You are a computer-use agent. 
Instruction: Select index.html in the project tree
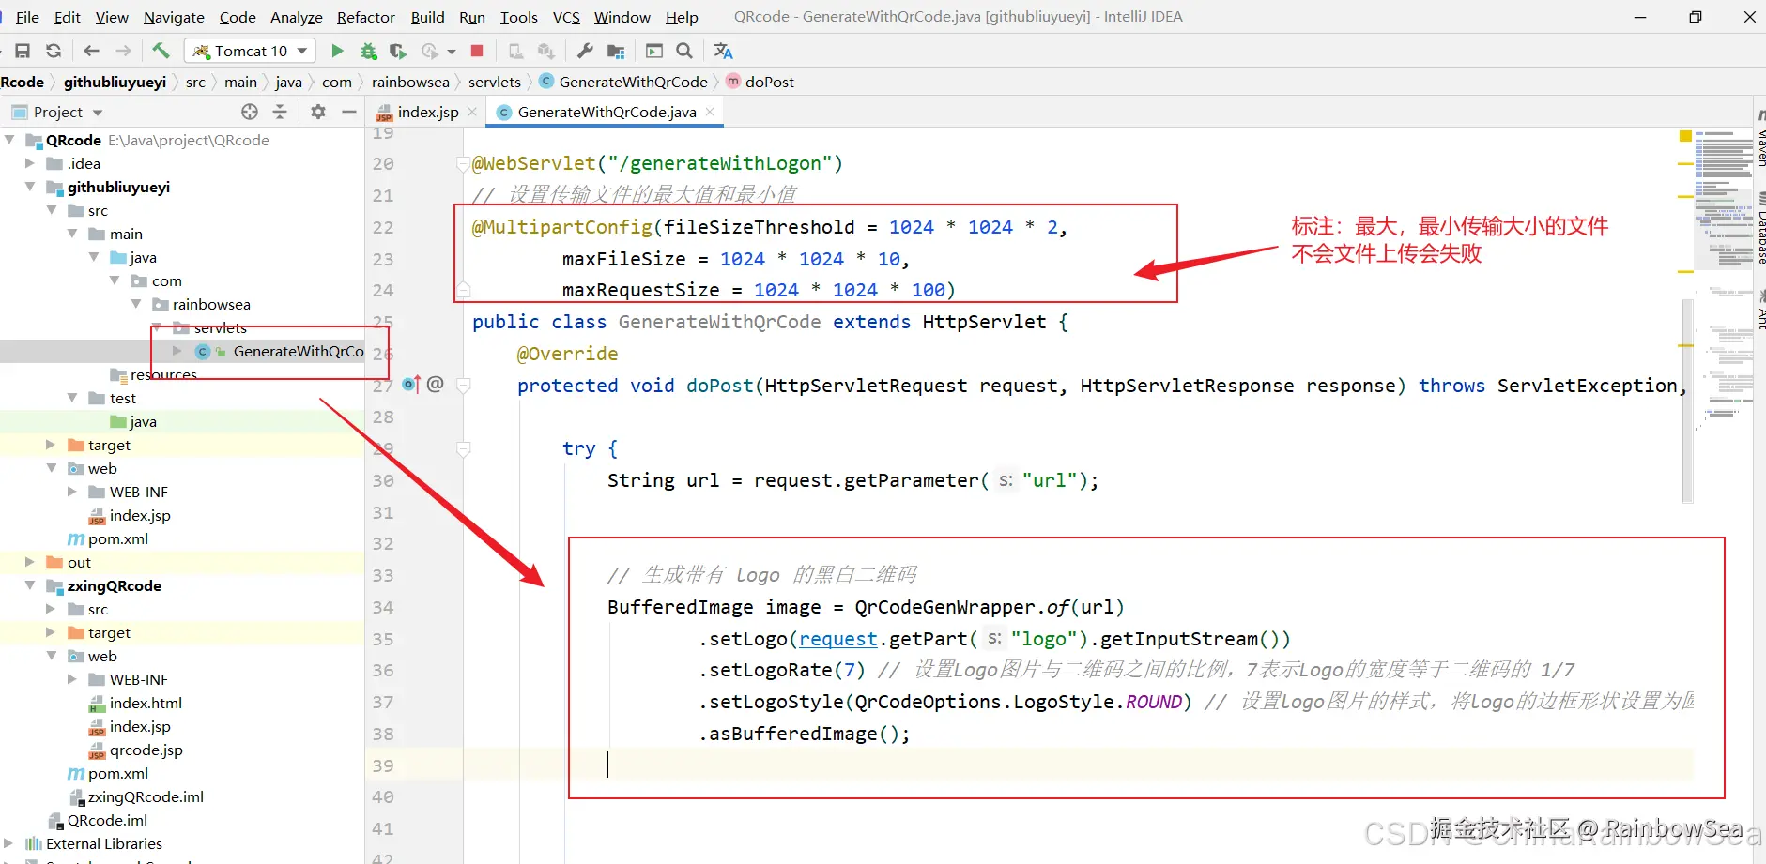(x=146, y=703)
